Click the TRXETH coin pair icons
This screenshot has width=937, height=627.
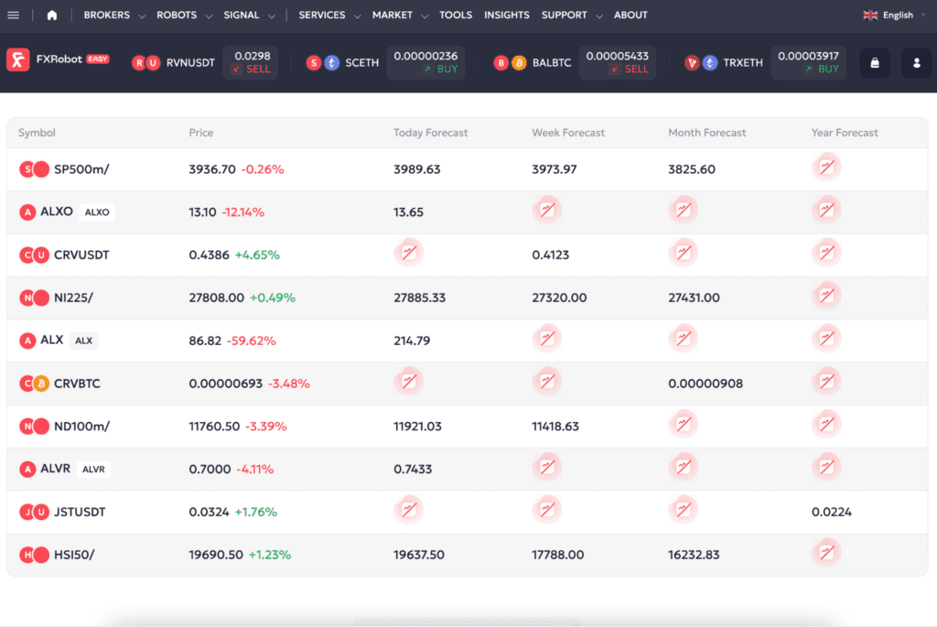701,63
